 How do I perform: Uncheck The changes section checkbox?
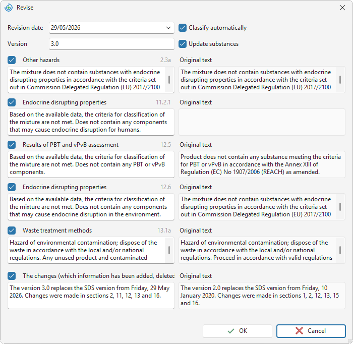point(12,276)
